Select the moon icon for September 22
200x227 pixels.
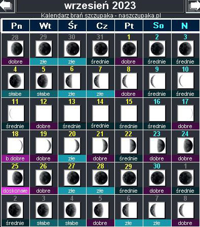point(129,146)
